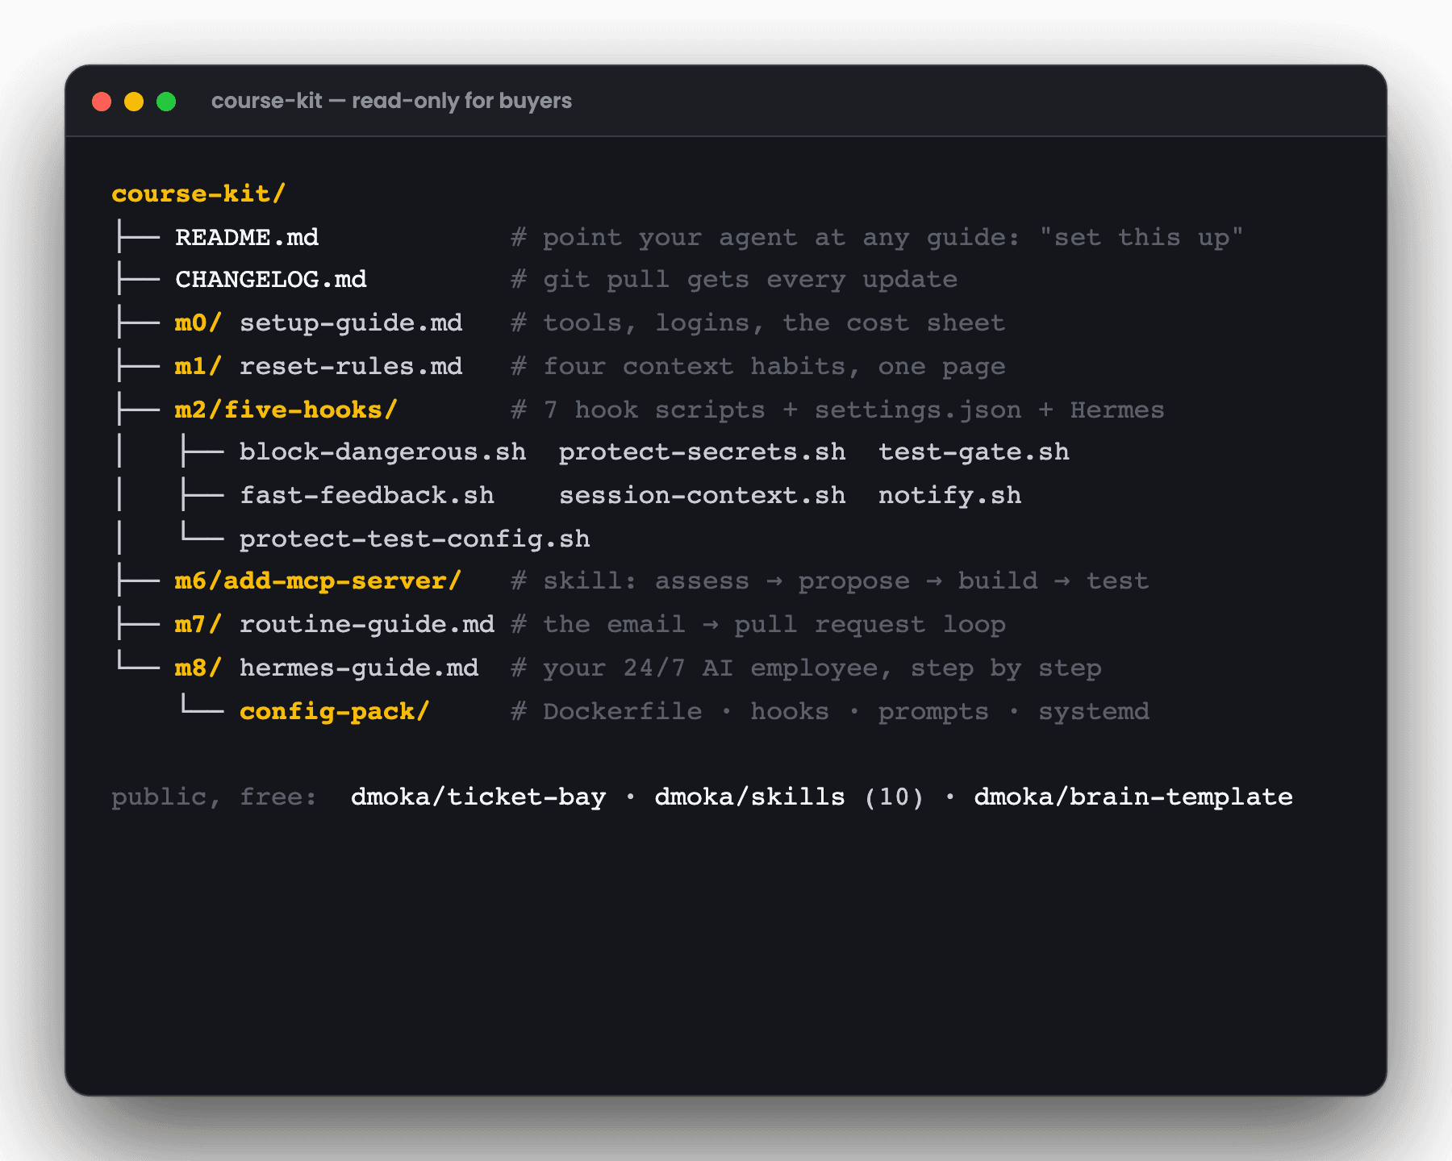This screenshot has width=1452, height=1161.
Task: Click the yellow minimize window button
Action: (x=134, y=102)
